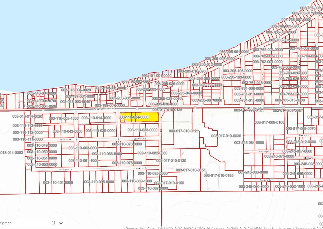Select parcel 003-205-067-0000
Screen dimensions: 323x229
[207, 100]
